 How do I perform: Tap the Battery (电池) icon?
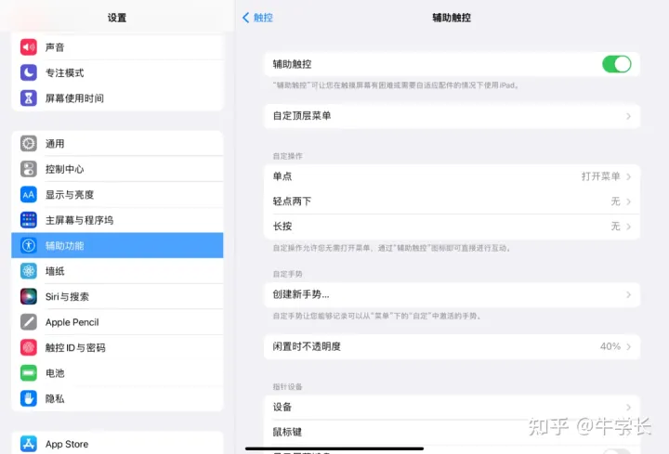coord(29,373)
